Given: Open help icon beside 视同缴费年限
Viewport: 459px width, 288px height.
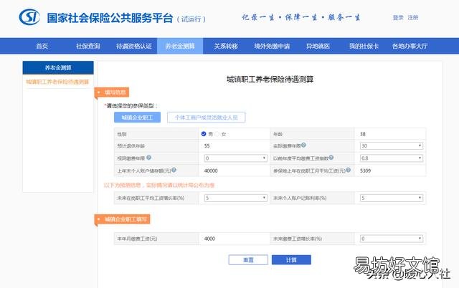Looking at the screenshot, I should (148, 158).
